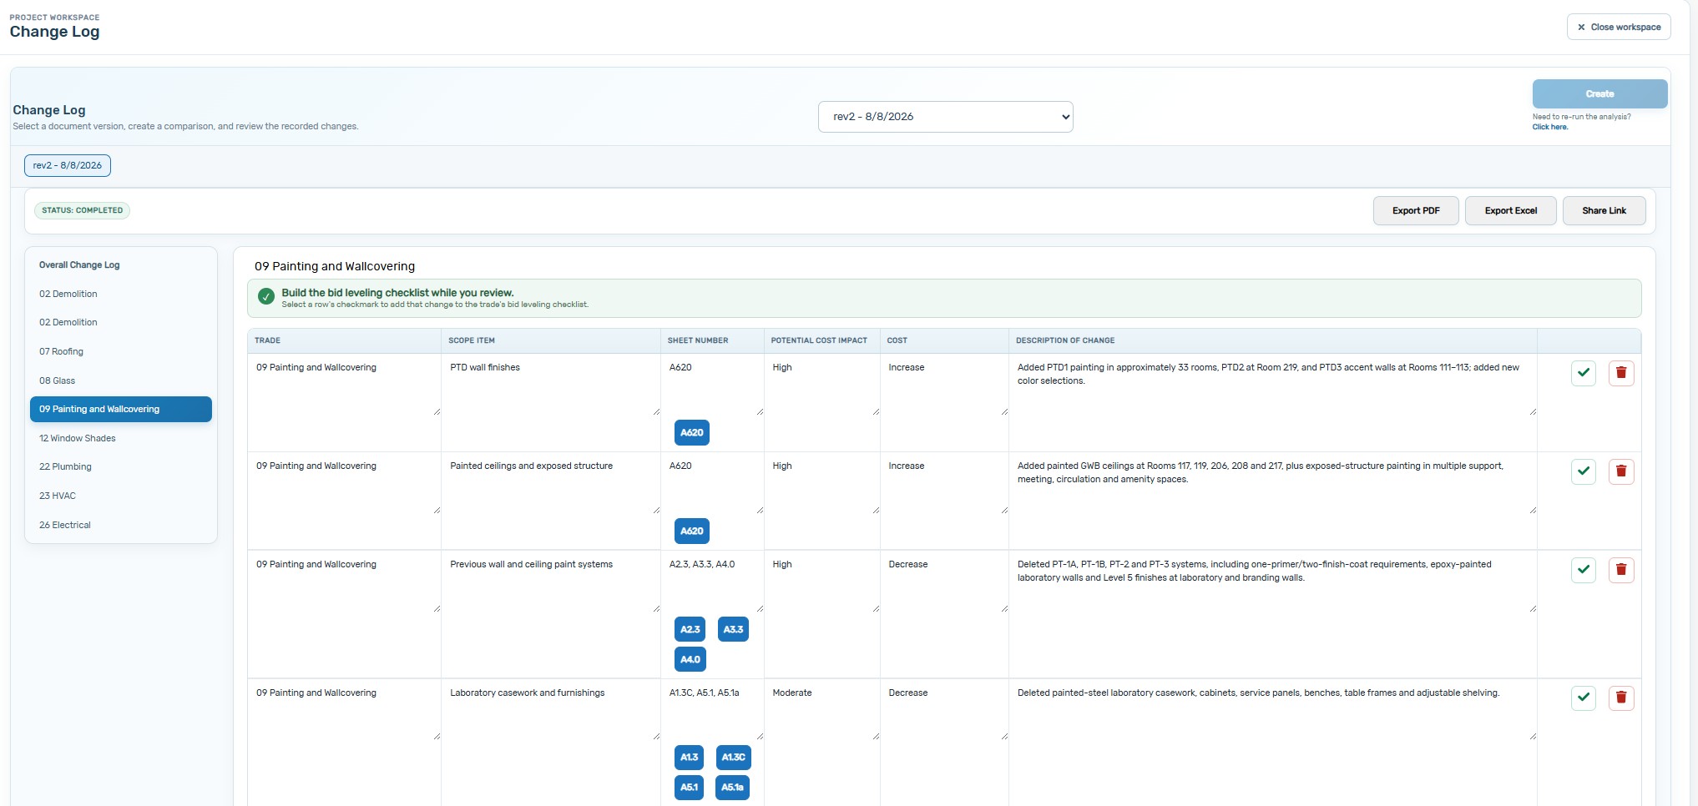Click the STATUS: COMPLETED badge
Image resolution: width=1698 pixels, height=806 pixels.
pyautogui.click(x=82, y=210)
